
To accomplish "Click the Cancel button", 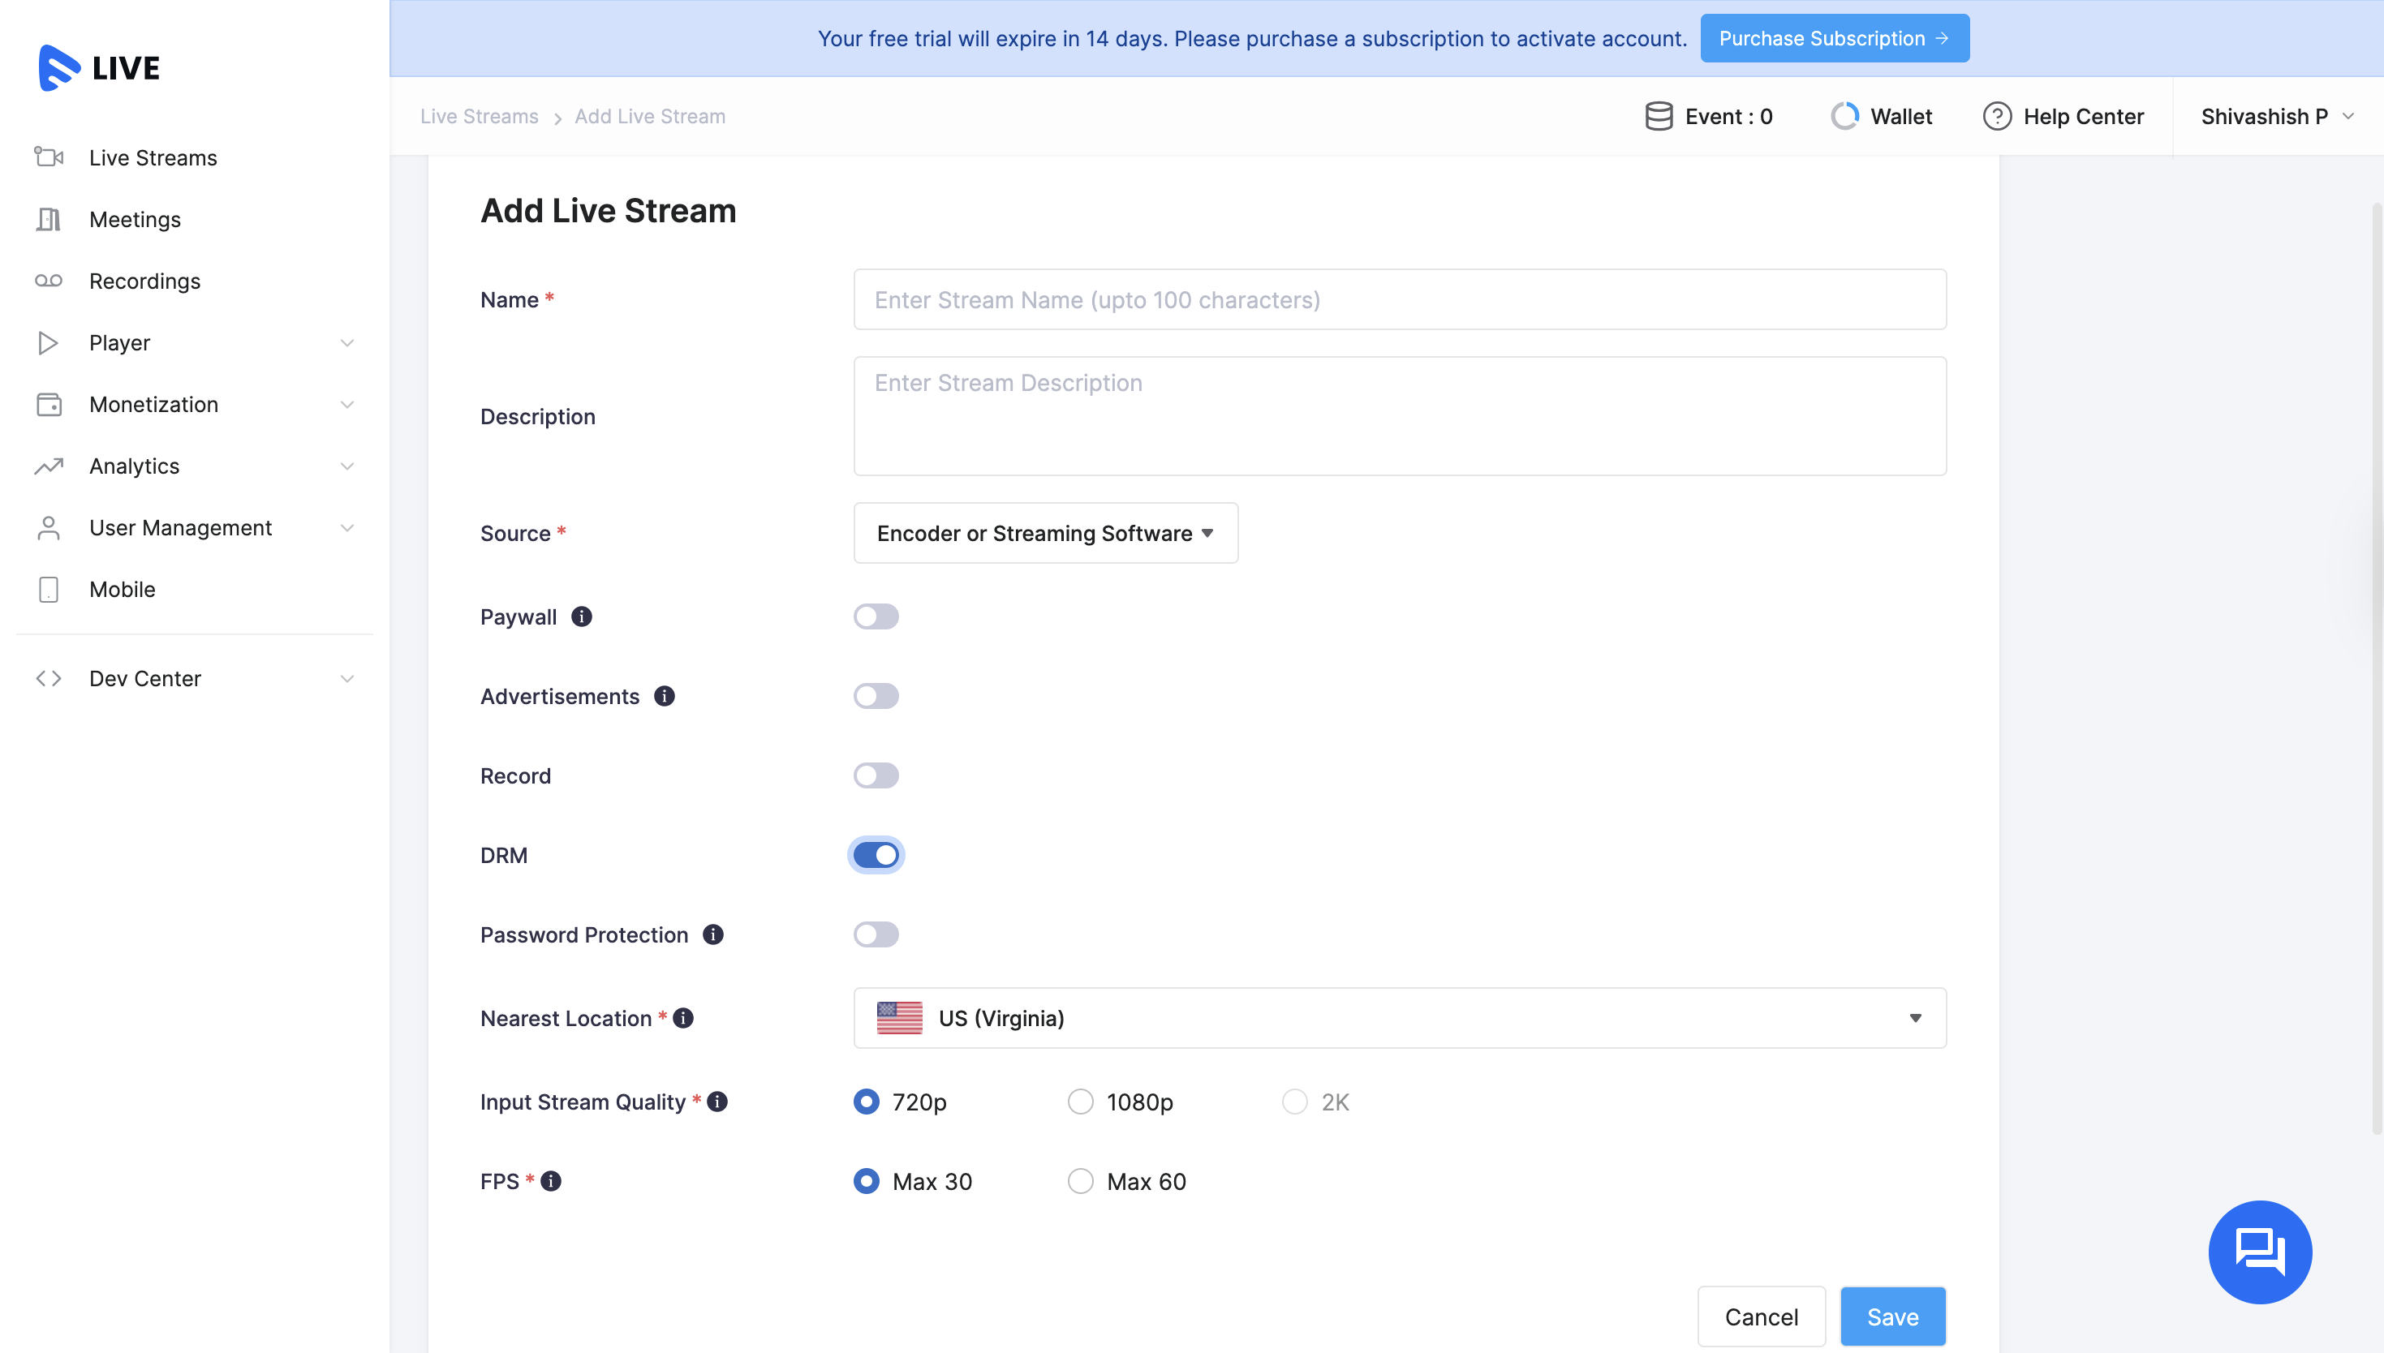I will (1762, 1316).
